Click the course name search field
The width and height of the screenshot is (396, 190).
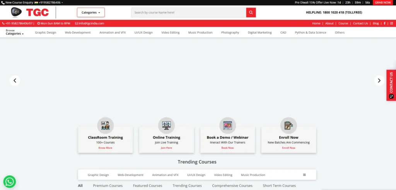188,12
